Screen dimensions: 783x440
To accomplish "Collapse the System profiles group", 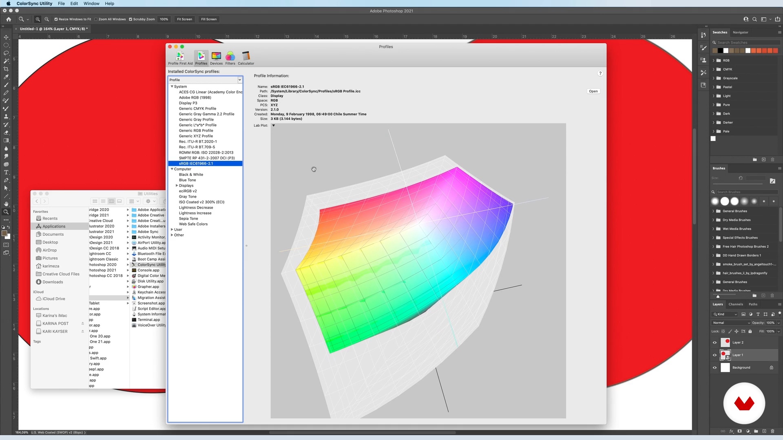I will click(172, 86).
